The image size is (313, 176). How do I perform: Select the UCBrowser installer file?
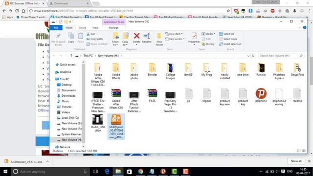point(116,127)
